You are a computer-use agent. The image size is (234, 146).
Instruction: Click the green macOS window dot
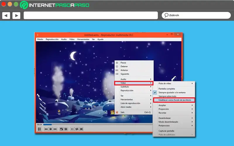pos(16,4)
